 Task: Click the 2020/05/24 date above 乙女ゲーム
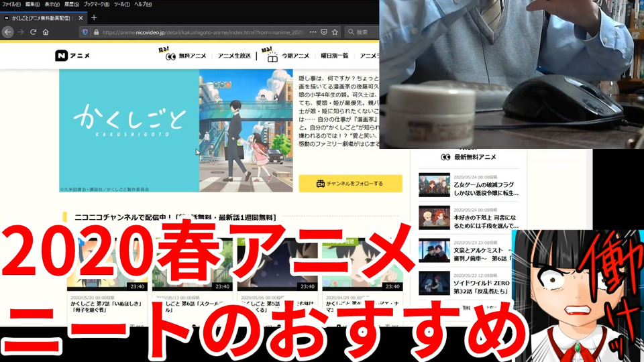(x=475, y=177)
